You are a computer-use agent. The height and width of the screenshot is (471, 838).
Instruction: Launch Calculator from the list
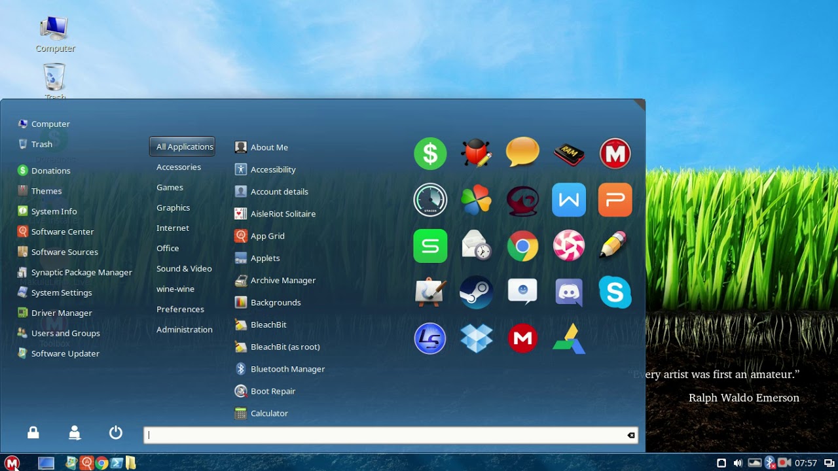[x=261, y=413]
